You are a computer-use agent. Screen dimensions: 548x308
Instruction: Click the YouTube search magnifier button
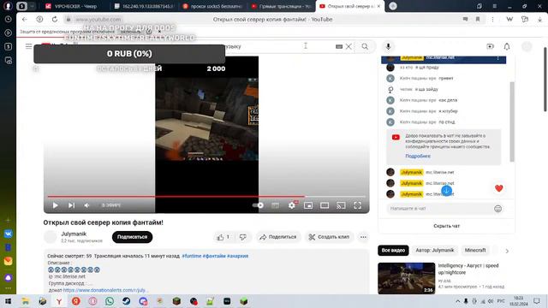(365, 46)
